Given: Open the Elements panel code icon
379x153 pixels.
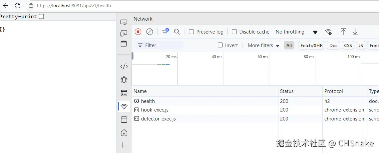Looking at the screenshot, I should click(124, 67).
